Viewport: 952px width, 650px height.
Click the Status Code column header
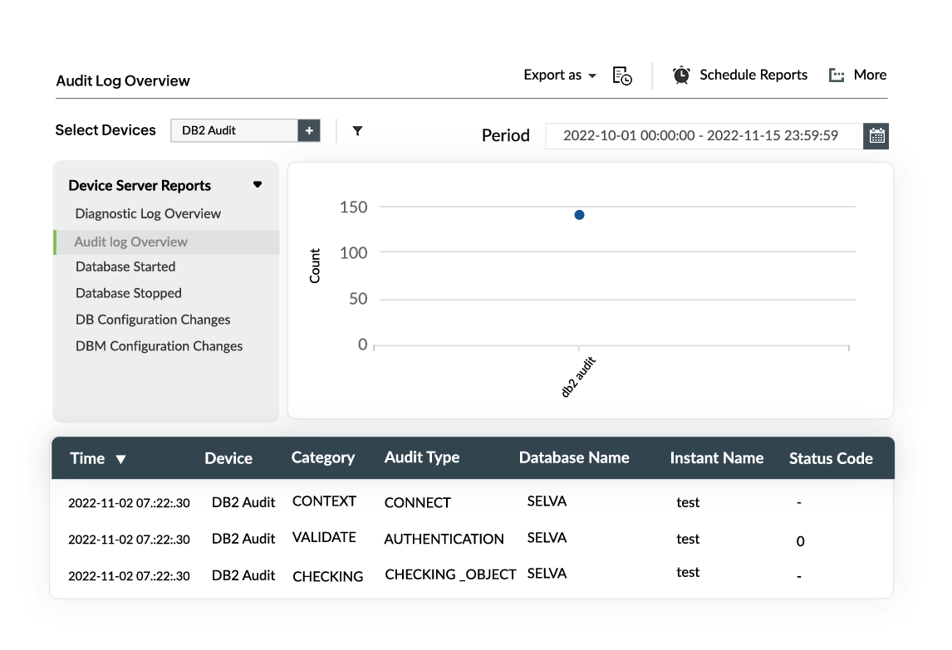click(831, 458)
